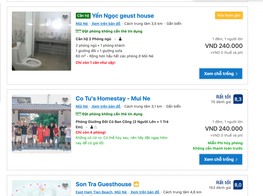The width and height of the screenshot is (263, 196).
Task: Save Yến Ngọc geust house with heart icon
Action: click(x=65, y=17)
